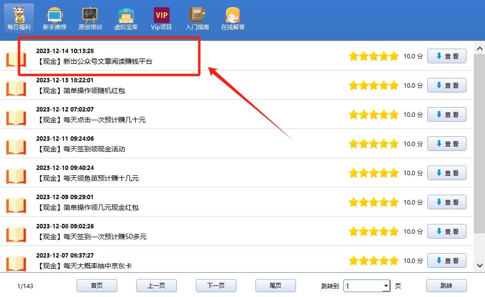Click the scrollbar down arrow

pyautogui.click(x=480, y=265)
